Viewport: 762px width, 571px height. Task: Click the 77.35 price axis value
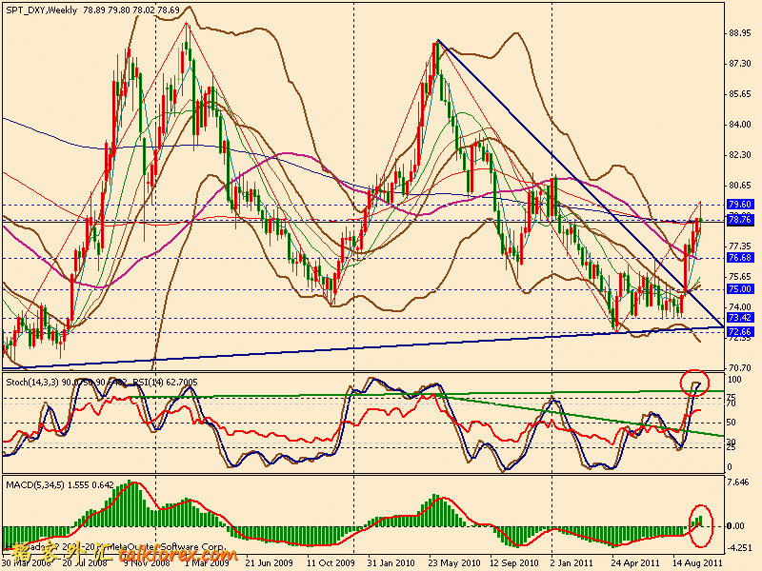pos(740,246)
